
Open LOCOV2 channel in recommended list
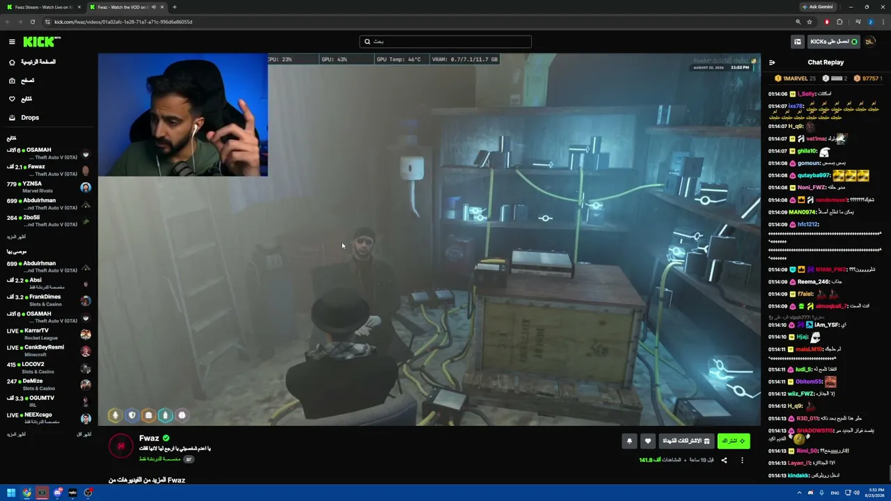(47, 367)
